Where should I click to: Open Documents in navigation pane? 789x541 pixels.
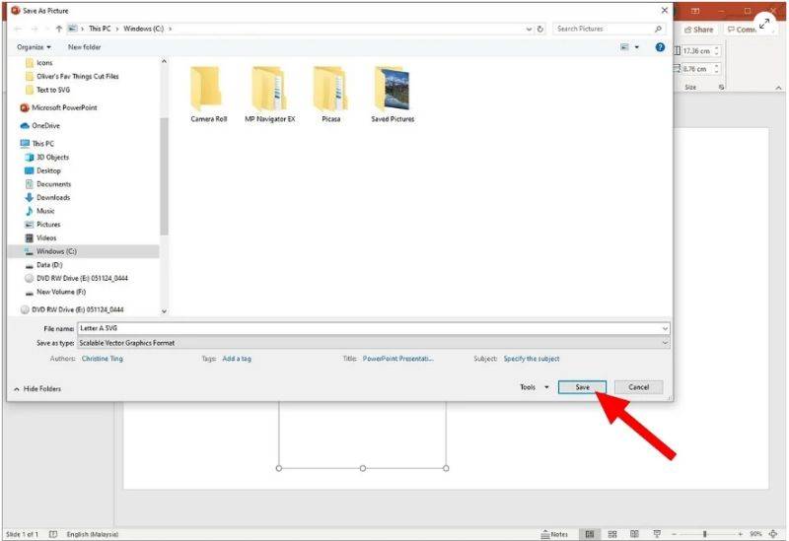pos(53,184)
